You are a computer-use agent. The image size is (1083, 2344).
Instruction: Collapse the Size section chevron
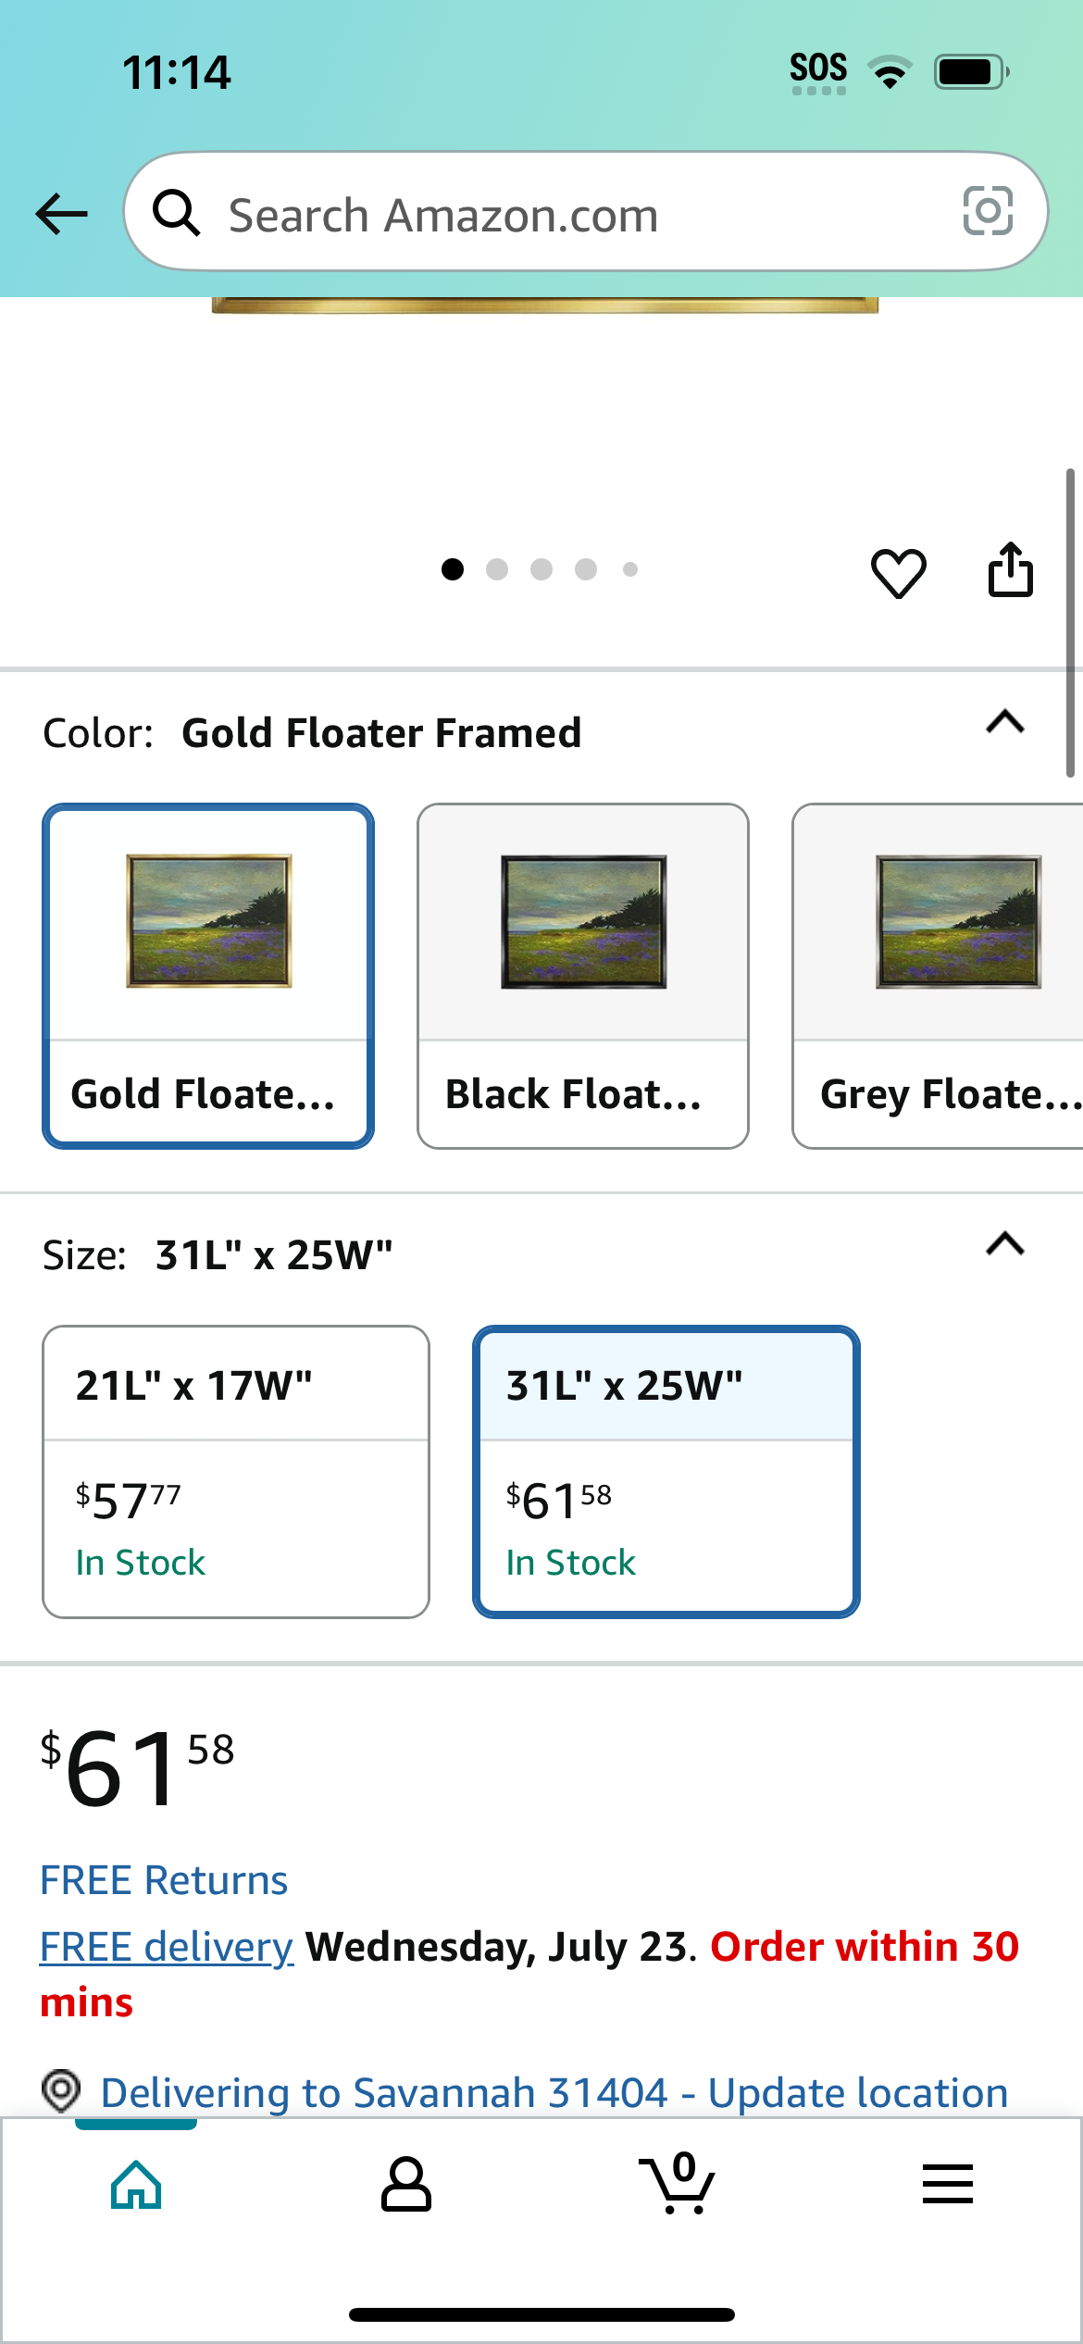pyautogui.click(x=1005, y=1243)
